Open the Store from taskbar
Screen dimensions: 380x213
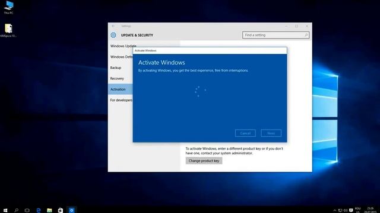[61, 210]
